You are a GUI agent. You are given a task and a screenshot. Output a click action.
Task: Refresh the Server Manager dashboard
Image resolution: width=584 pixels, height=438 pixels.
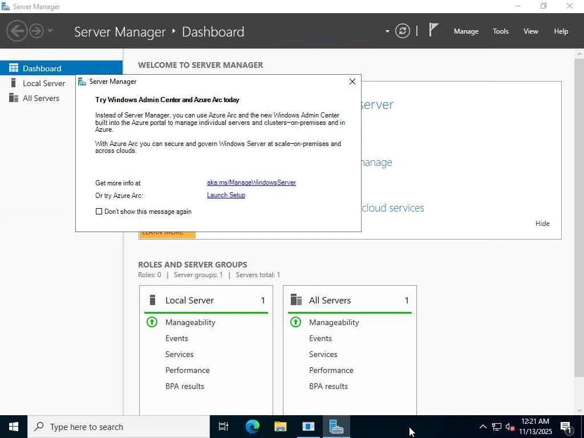click(x=402, y=31)
